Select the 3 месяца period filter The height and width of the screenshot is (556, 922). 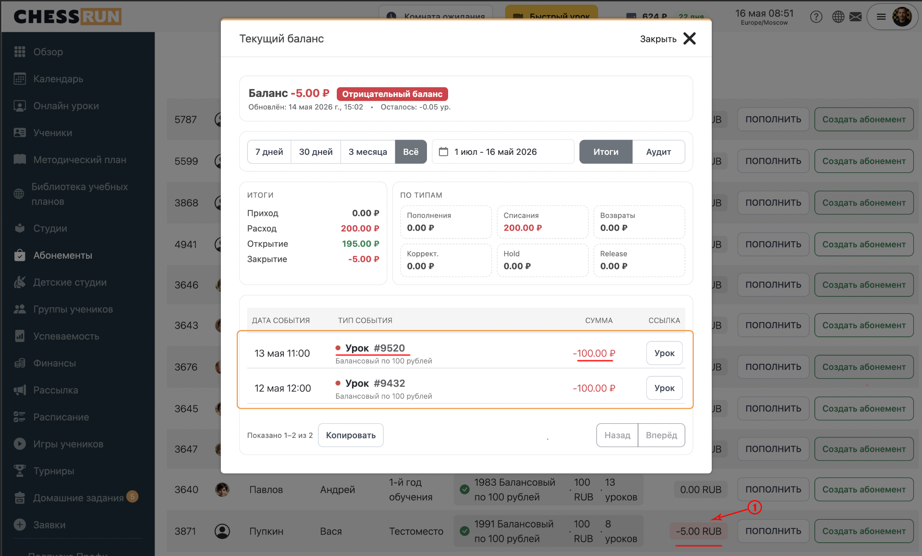(368, 152)
